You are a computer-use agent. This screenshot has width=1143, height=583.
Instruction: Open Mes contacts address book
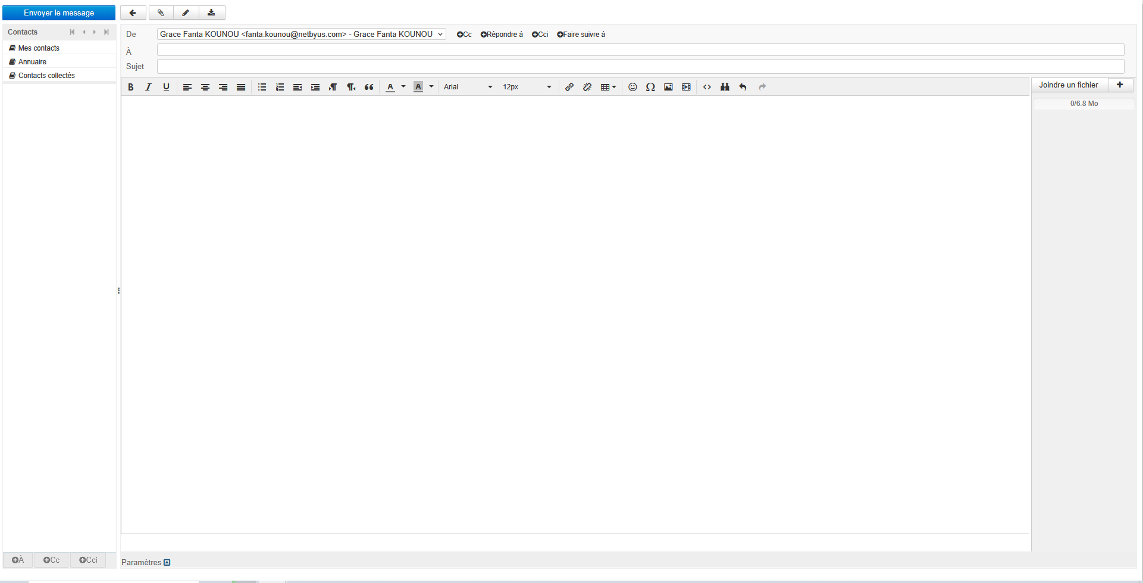pyautogui.click(x=39, y=48)
